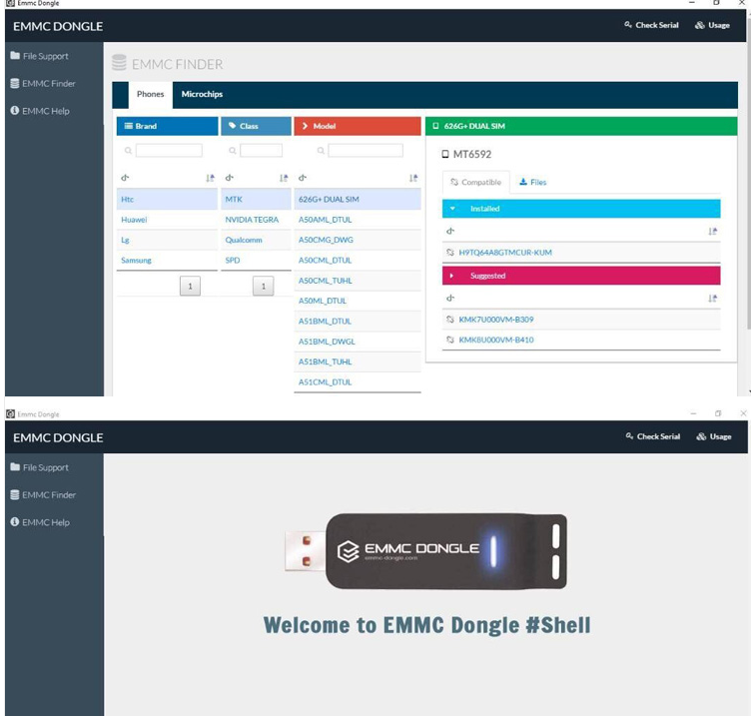Select A51CML_DTUL model
The width and height of the screenshot is (751, 716).
click(x=358, y=382)
